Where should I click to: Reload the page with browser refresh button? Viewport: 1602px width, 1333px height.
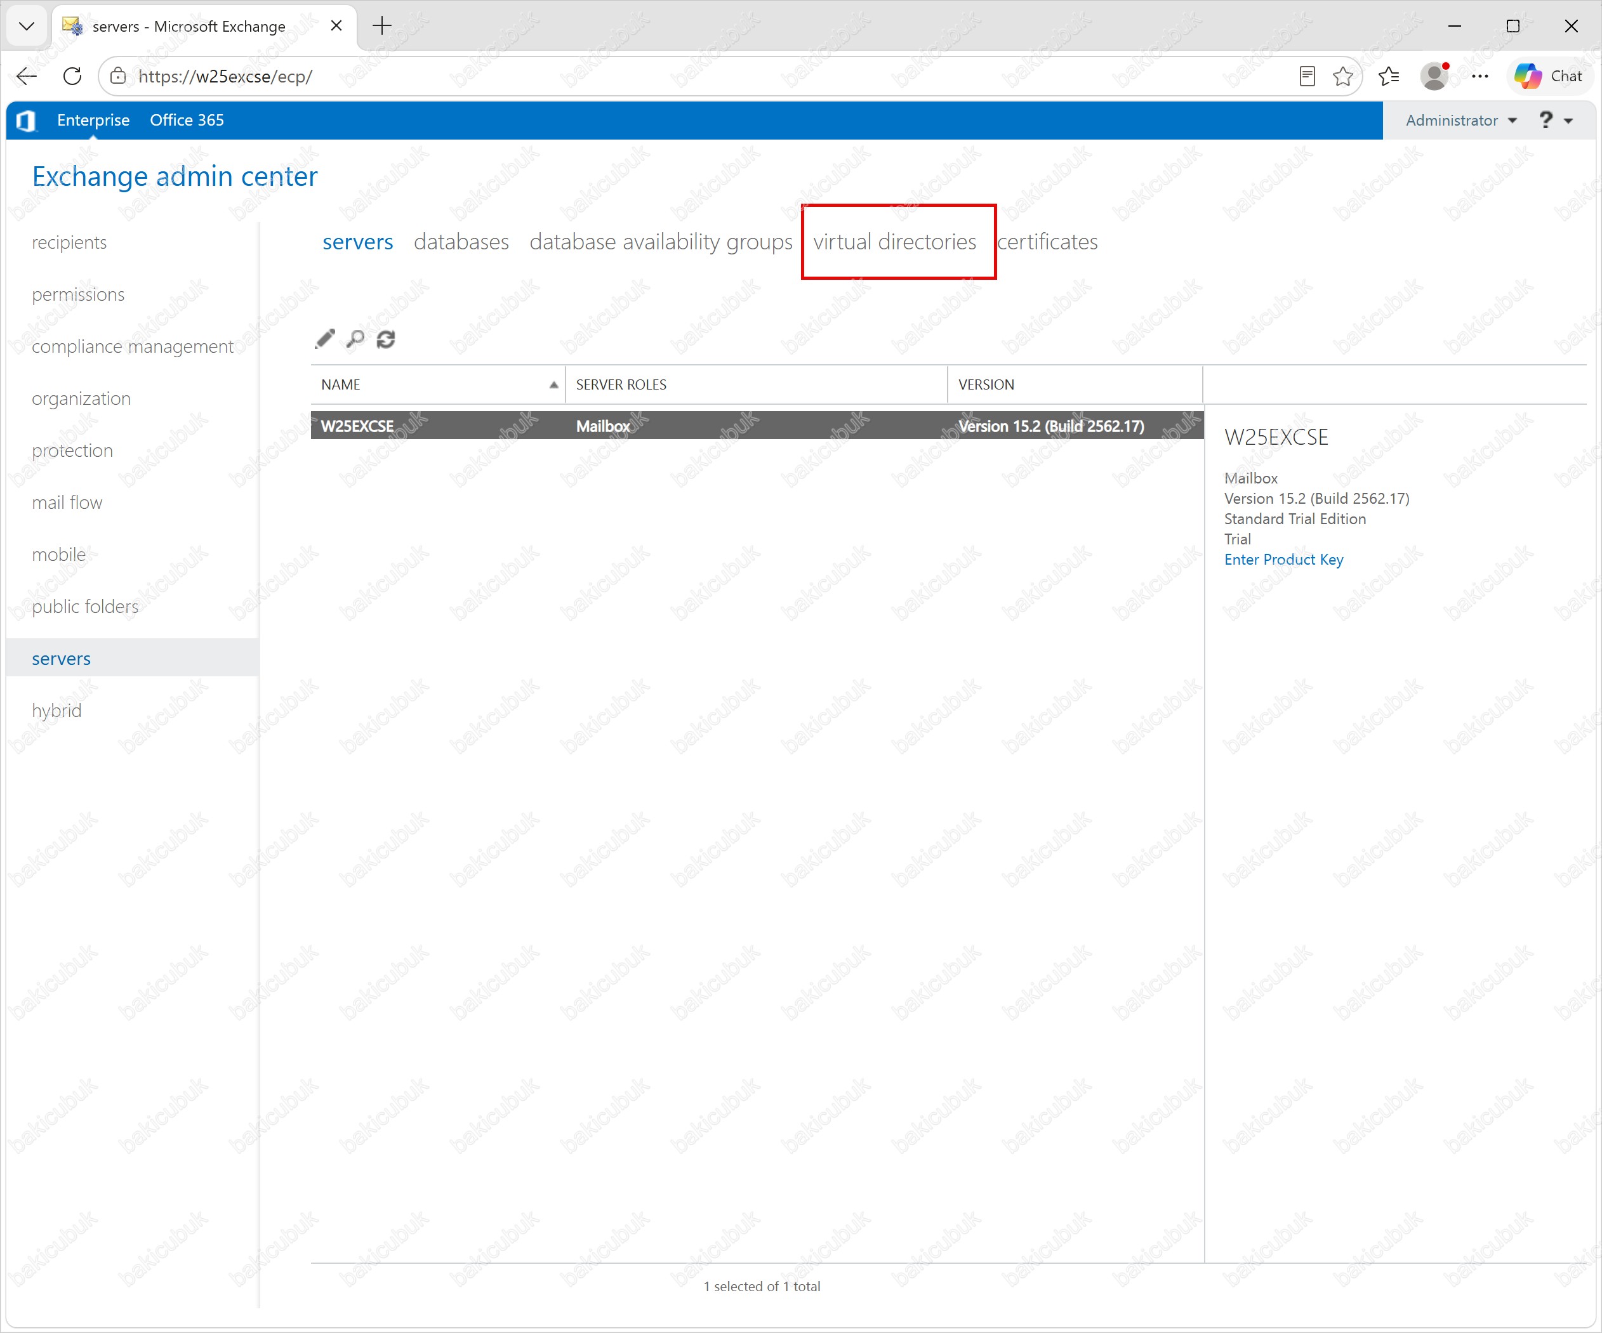click(72, 76)
